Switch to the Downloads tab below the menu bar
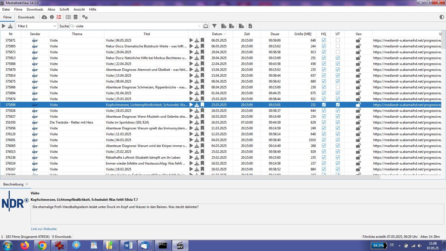 tap(26, 17)
